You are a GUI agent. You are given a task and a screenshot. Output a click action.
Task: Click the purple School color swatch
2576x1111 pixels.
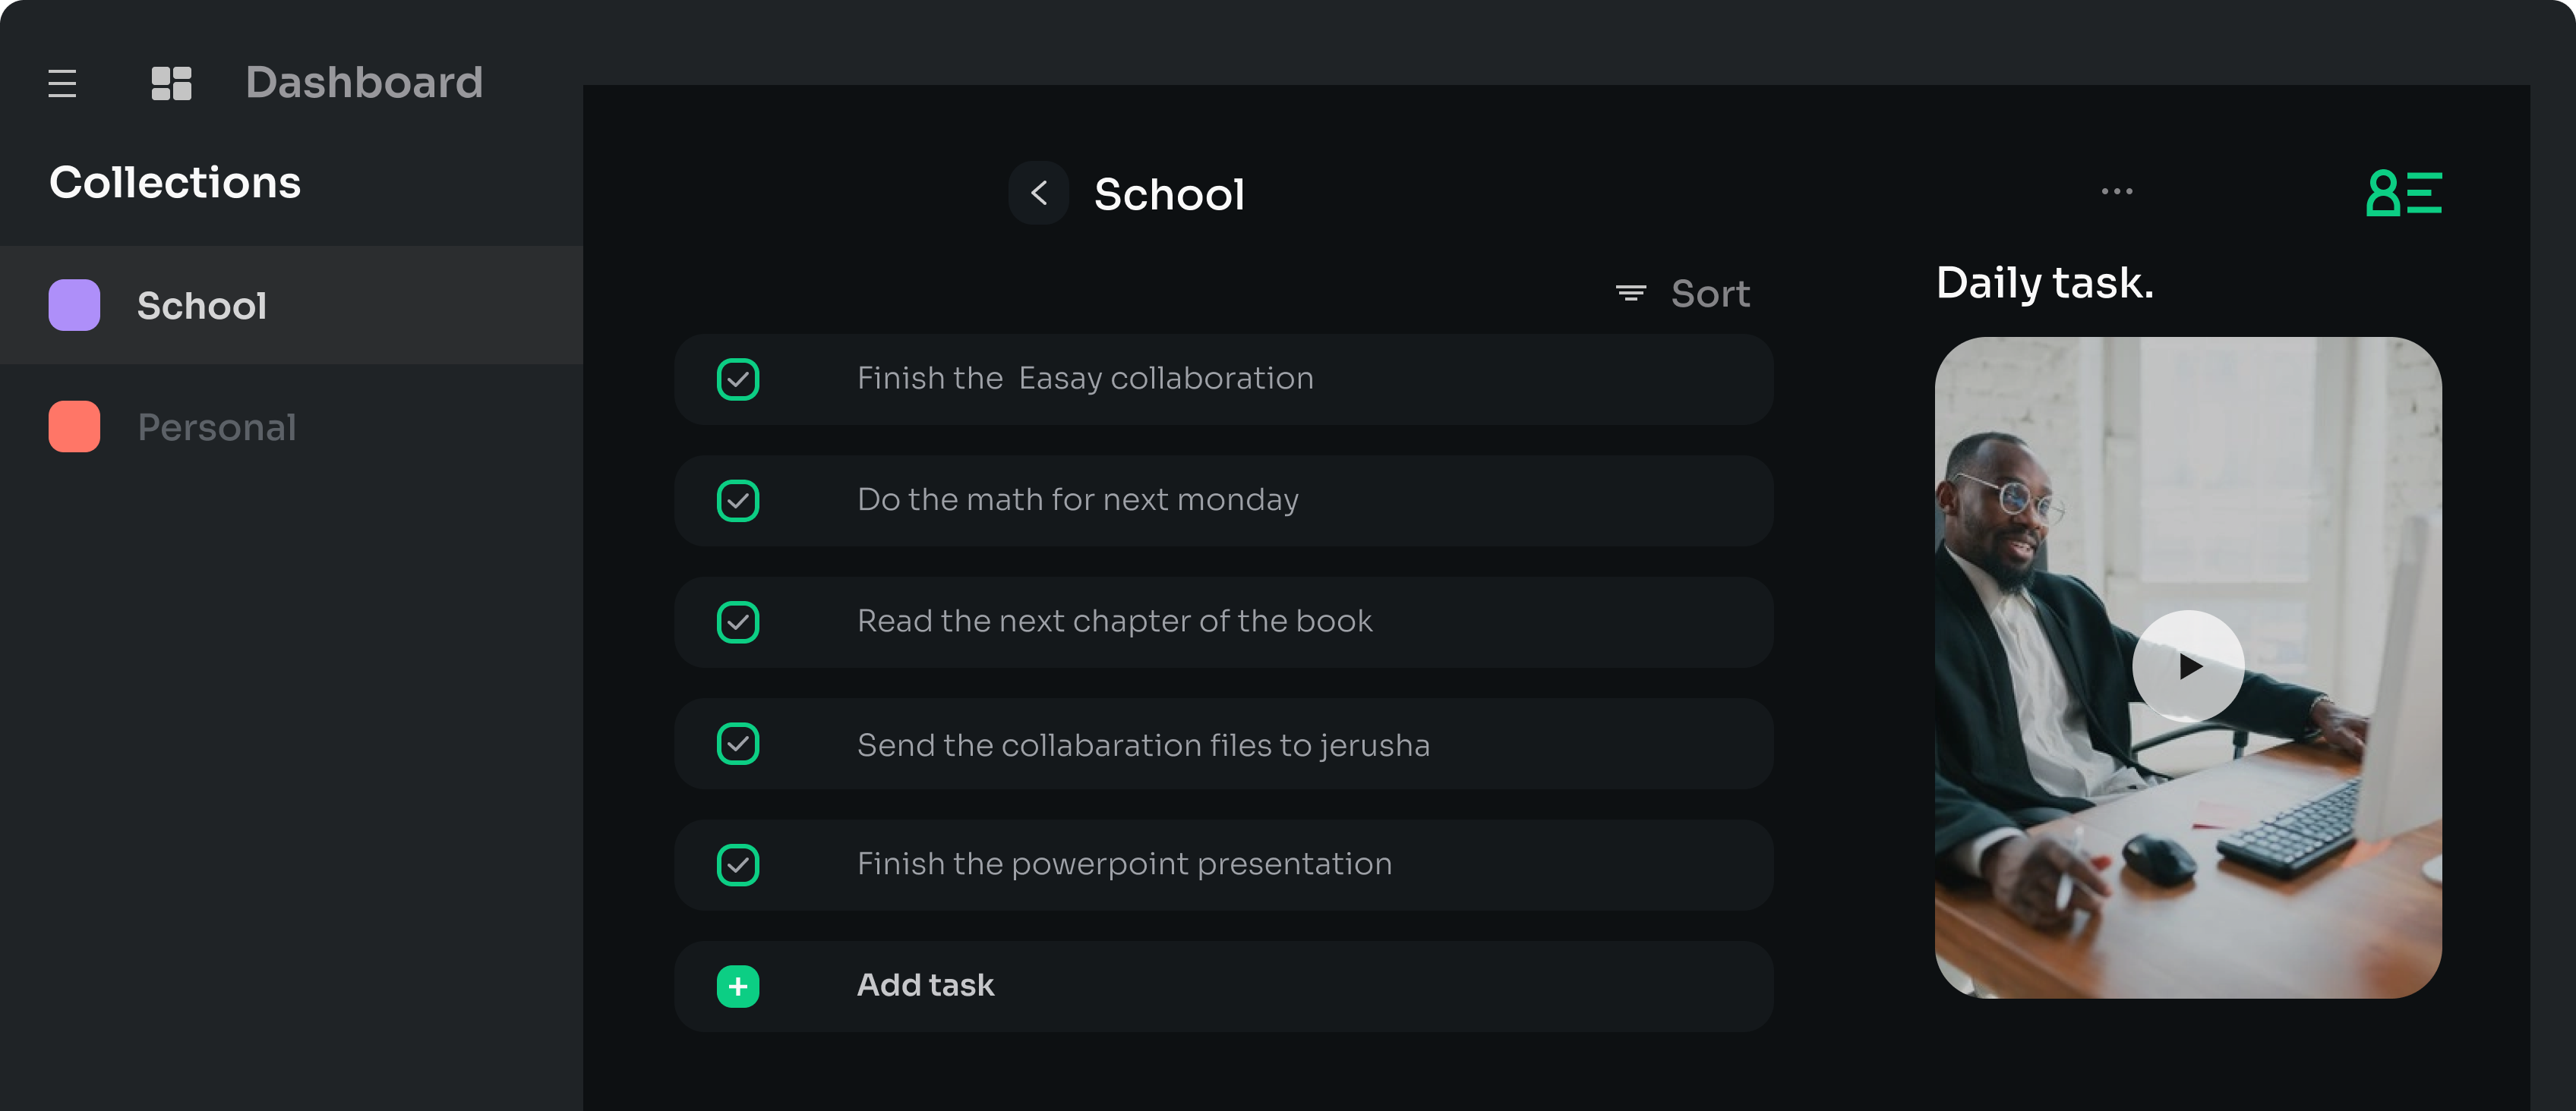tap(74, 305)
